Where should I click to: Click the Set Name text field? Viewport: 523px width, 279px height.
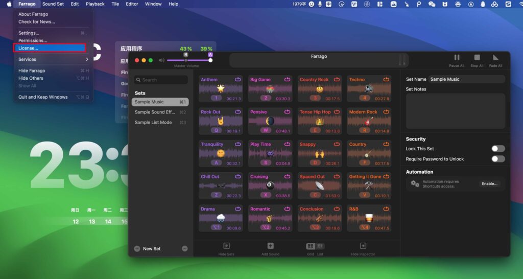click(x=467, y=79)
